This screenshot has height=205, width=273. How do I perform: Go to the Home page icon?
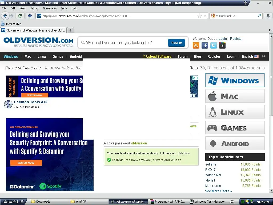coord(30,16)
